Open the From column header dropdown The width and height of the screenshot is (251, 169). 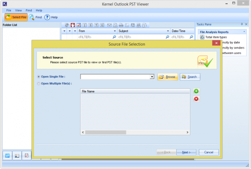[x=114, y=31]
